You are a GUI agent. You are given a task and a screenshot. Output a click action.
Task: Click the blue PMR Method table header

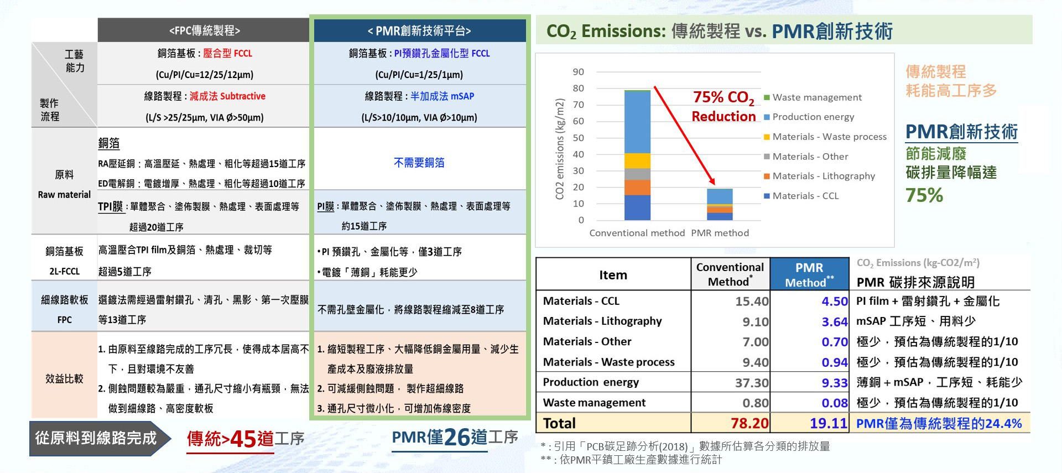click(809, 274)
